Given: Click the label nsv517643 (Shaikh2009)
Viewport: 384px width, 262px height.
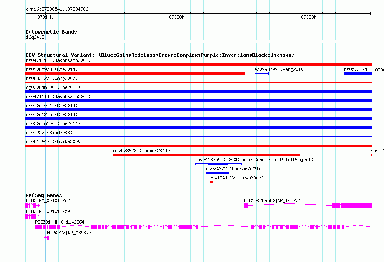Looking at the screenshot, I should pyautogui.click(x=54, y=142).
